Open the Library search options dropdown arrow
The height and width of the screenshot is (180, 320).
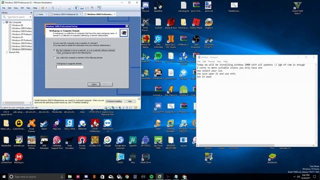[x=30, y=17]
